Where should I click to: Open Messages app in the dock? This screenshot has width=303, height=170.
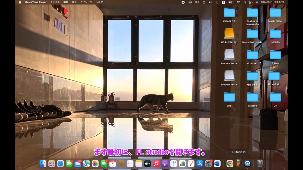[69, 164]
